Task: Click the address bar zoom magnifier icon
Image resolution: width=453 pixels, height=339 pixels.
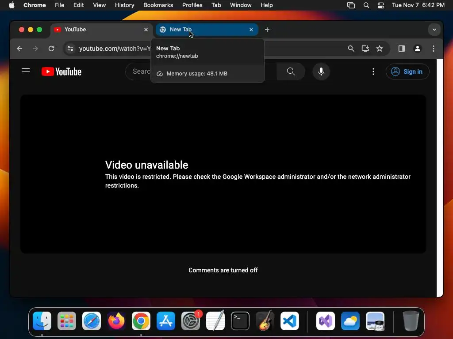Action: pos(351,49)
